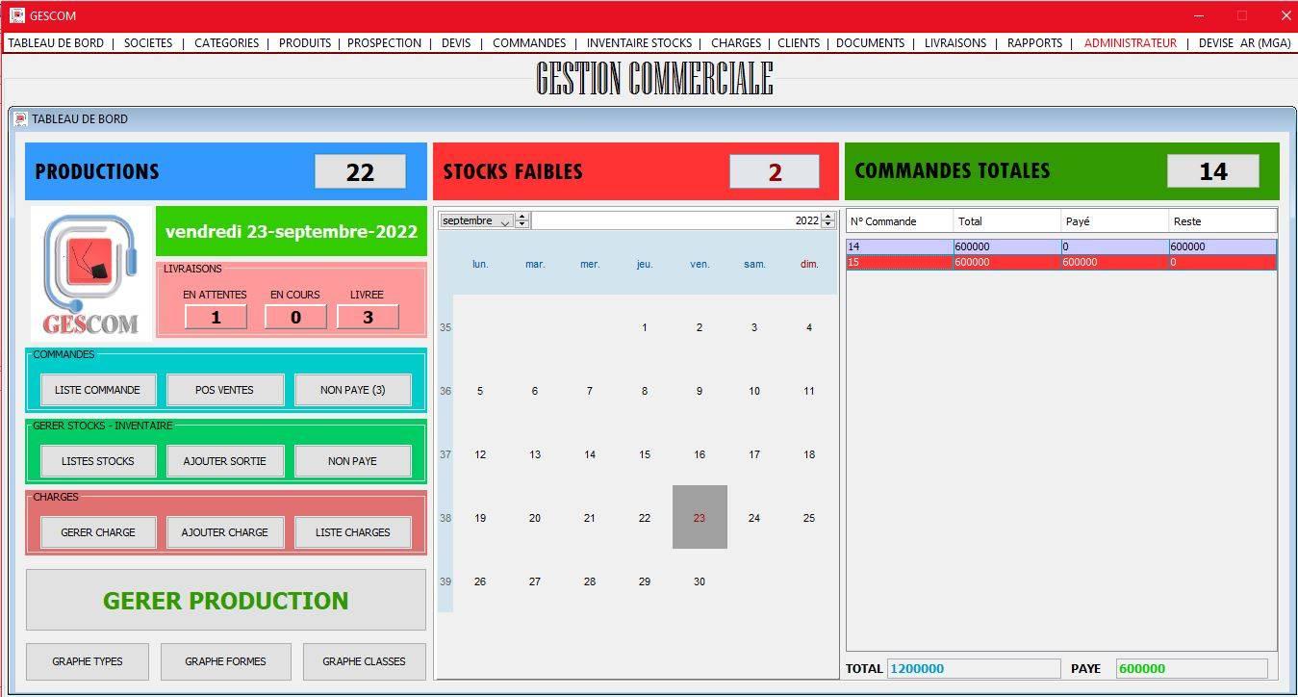Click the Tableau de Bord panel icon
1298x697 pixels.
pos(21,119)
